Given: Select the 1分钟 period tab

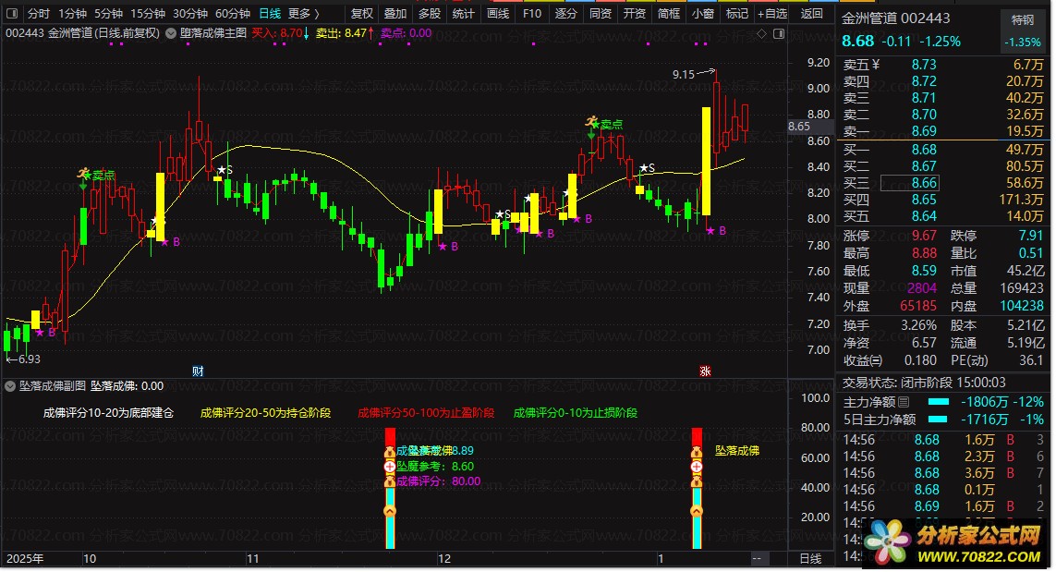Looking at the screenshot, I should pyautogui.click(x=72, y=14).
